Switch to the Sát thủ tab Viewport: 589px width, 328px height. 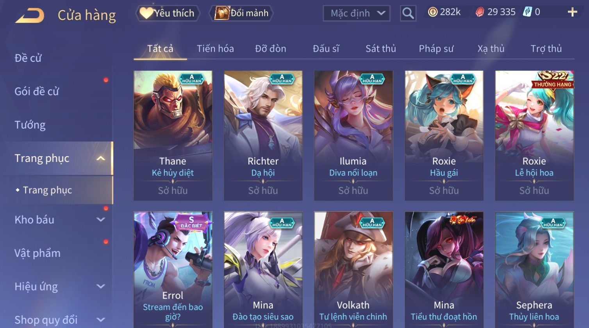click(x=381, y=48)
